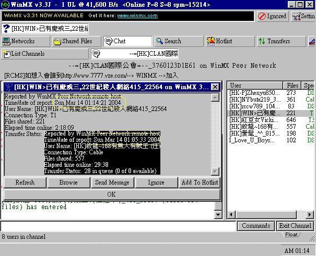316x256 pixels.
Task: Select the [HK]WIN whois tab
Action: pos(45,29)
